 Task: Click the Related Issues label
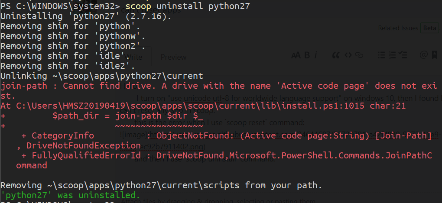pos(398,28)
